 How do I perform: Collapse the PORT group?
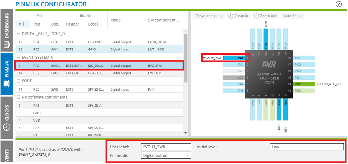19,81
